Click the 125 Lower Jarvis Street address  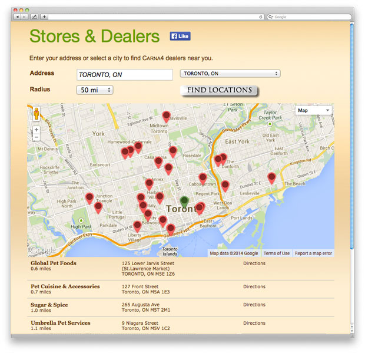pyautogui.click(x=148, y=263)
